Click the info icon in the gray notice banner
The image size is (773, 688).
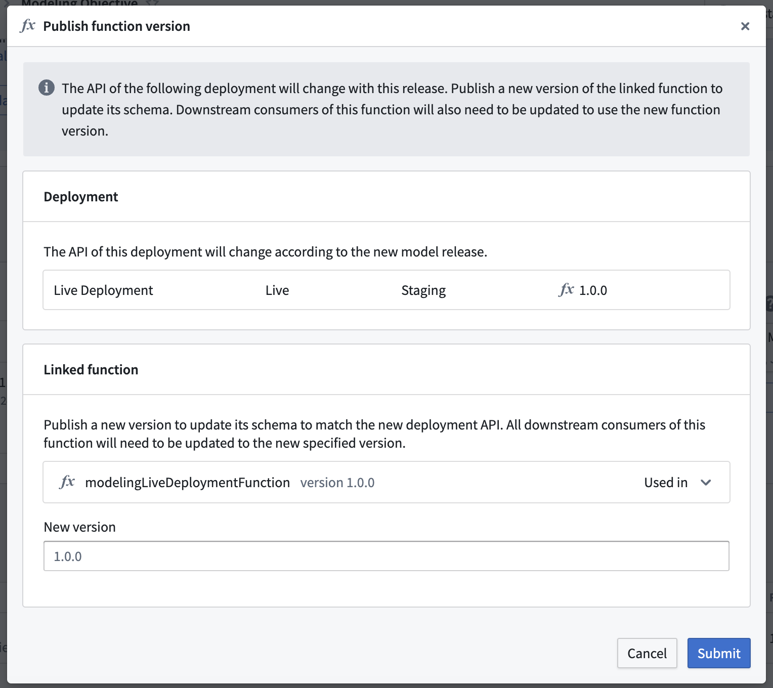click(47, 88)
